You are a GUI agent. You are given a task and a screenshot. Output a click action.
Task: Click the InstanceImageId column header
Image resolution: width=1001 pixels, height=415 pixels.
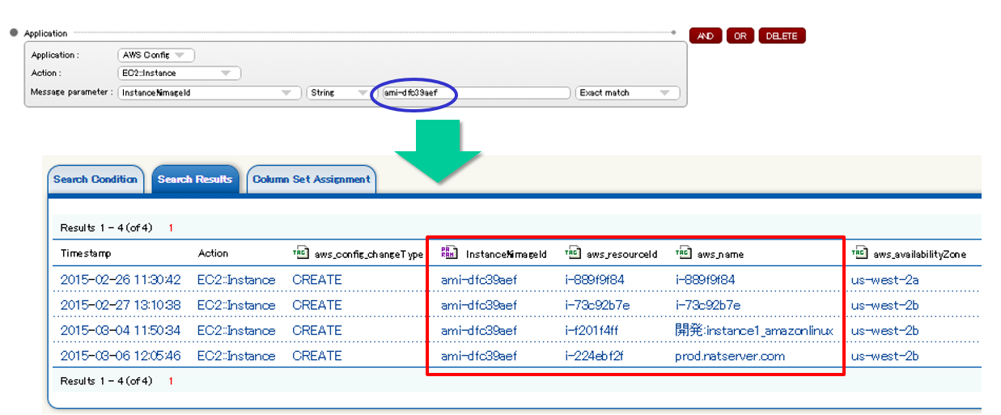tap(507, 254)
